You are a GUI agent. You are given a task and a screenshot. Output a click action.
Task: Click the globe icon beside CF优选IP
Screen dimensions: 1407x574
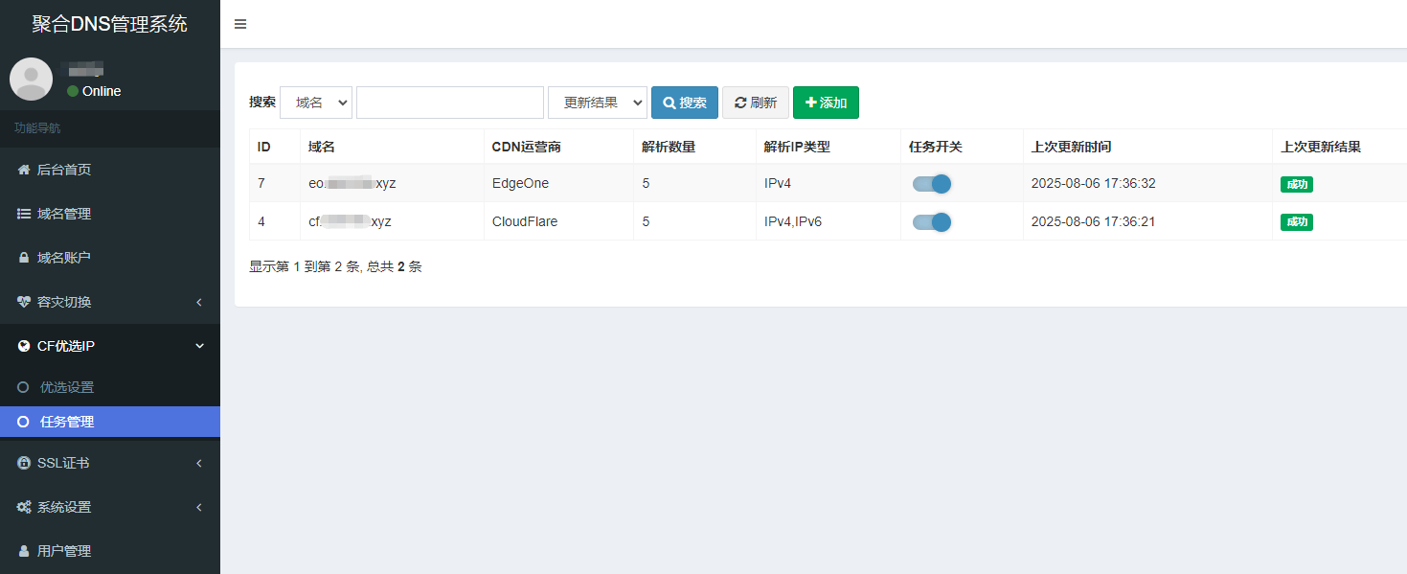pyautogui.click(x=24, y=346)
